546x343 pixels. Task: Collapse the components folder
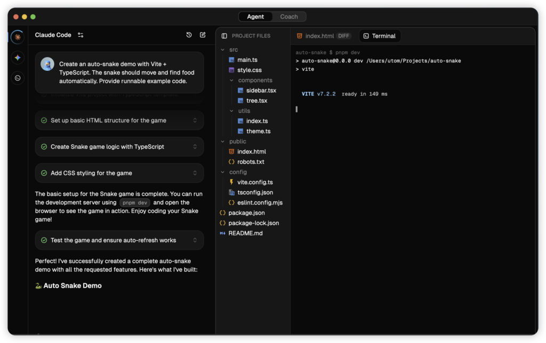coord(232,80)
